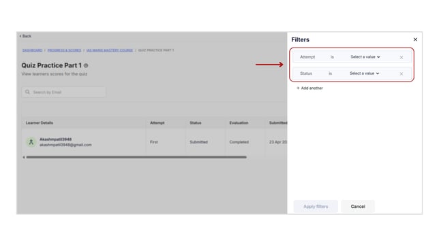Click the search magnifier icon
This screenshot has width=439, height=246.
click(x=27, y=92)
